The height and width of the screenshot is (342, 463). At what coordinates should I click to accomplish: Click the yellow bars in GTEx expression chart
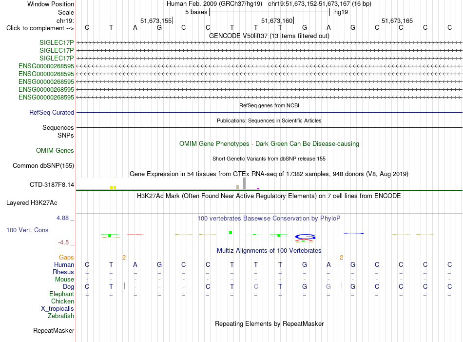113,188
